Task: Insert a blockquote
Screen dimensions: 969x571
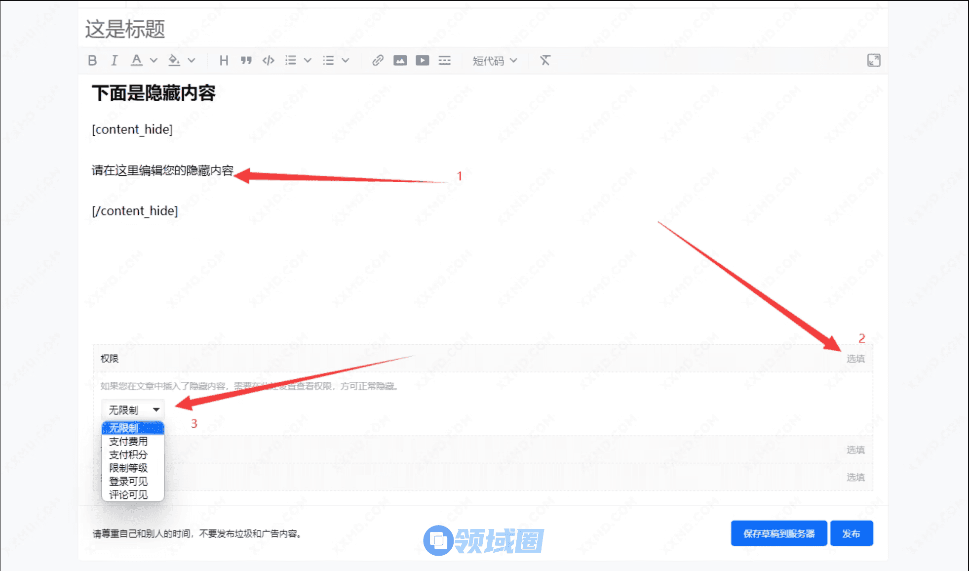Action: click(246, 60)
